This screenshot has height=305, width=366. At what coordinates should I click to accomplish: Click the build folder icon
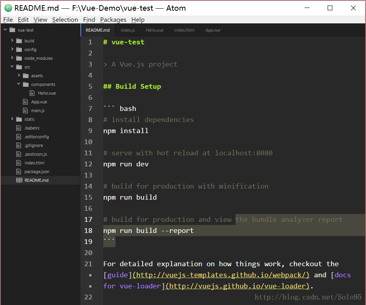pyautogui.click(x=19, y=41)
